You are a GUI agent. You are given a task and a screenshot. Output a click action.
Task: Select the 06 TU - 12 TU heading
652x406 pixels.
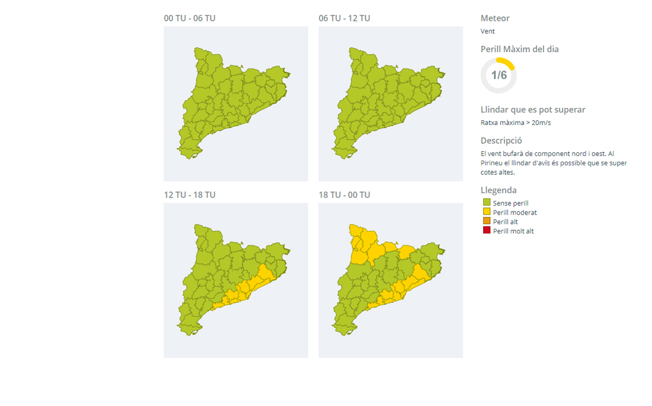344,18
